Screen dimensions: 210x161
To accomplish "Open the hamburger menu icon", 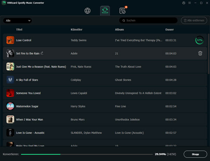I will (x=189, y=3).
